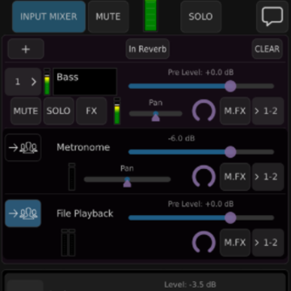Image resolution: width=291 pixels, height=291 pixels.
Task: Click the File Playback stereo meter
Action: (x=68, y=242)
